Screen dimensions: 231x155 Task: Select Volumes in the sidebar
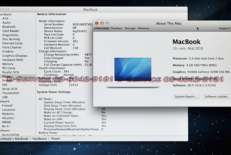8,118
